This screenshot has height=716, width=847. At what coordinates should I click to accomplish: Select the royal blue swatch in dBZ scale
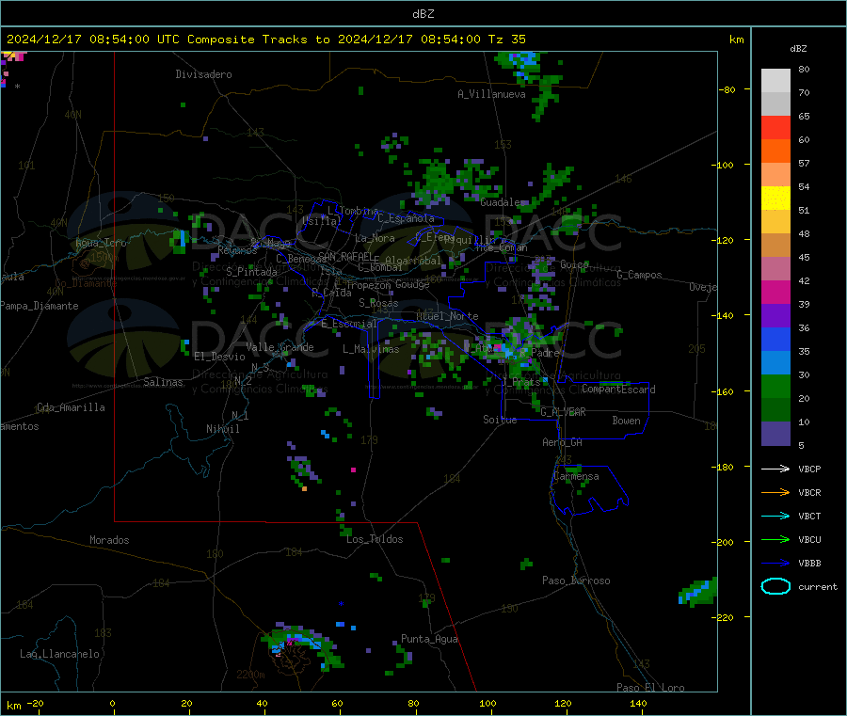(x=775, y=339)
